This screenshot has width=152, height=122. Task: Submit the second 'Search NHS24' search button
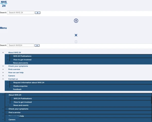coord(37,45)
